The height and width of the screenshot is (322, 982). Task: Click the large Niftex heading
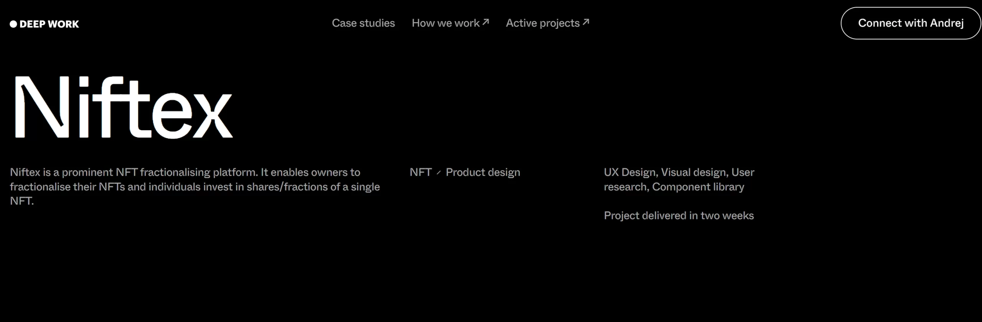click(124, 107)
